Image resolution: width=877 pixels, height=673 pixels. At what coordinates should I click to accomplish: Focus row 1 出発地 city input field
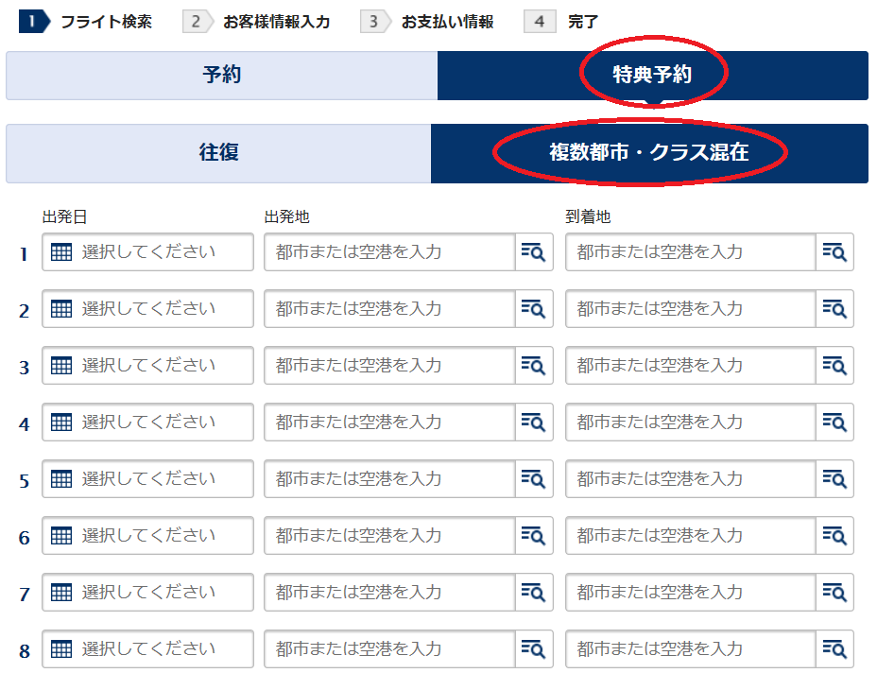390,252
